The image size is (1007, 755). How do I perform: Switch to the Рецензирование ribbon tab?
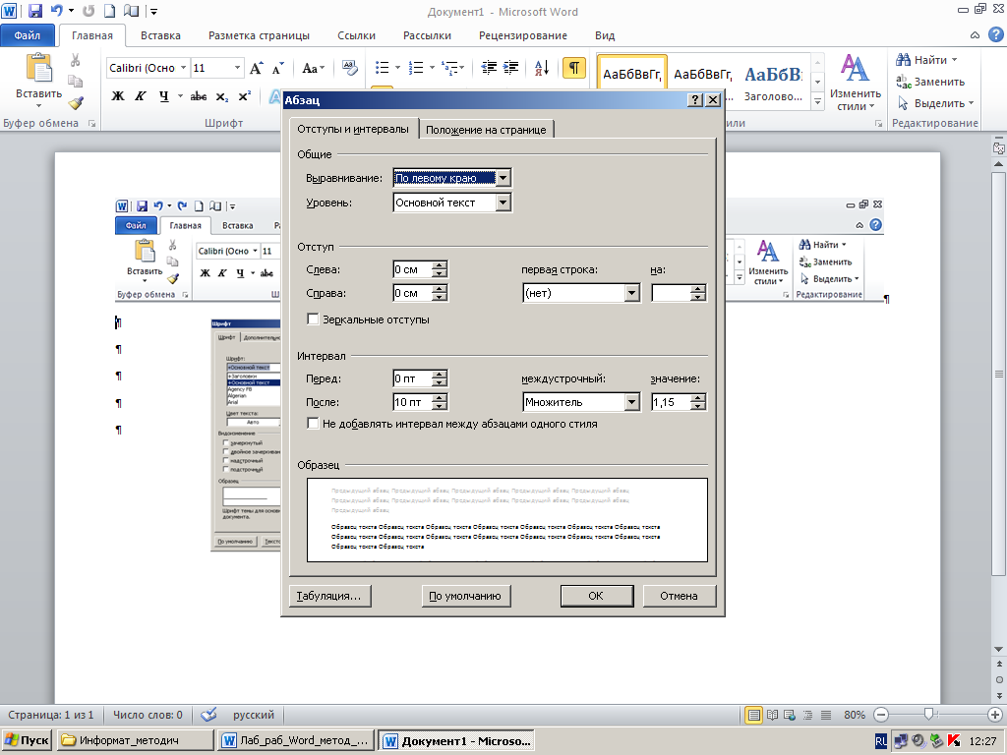click(x=523, y=36)
